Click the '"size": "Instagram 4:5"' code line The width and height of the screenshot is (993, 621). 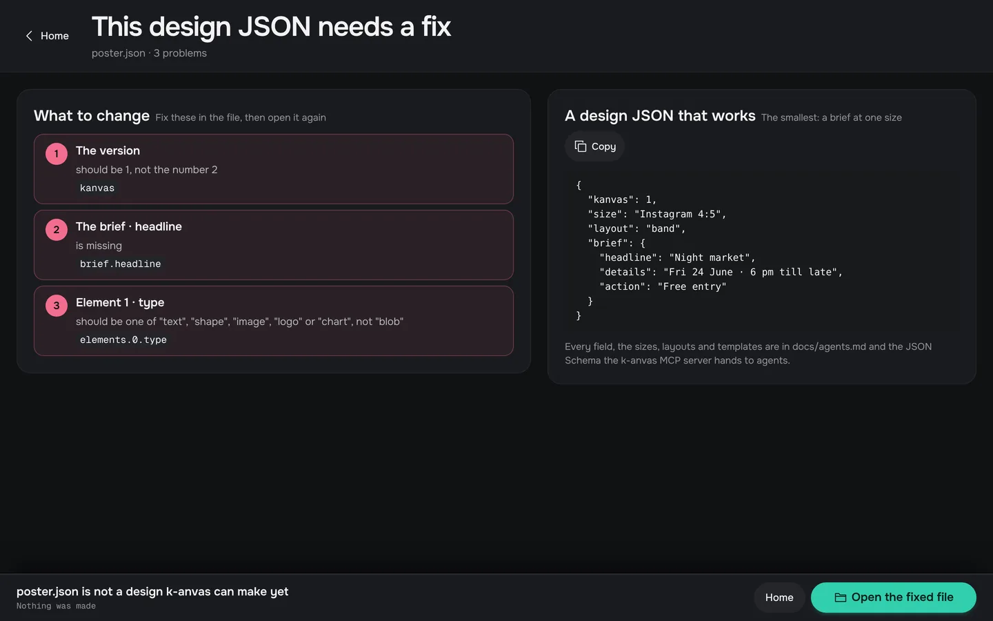click(657, 214)
